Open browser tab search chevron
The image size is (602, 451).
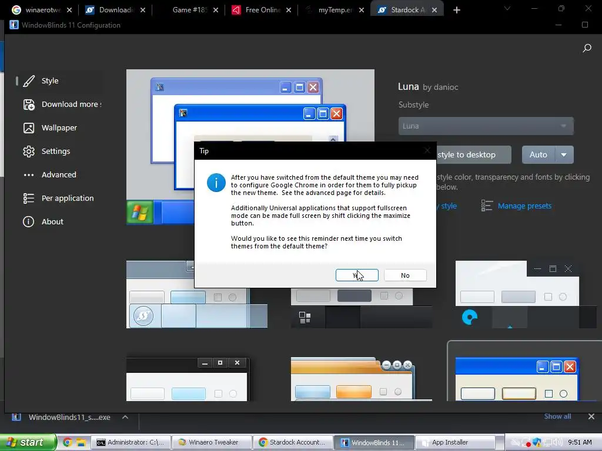(x=507, y=8)
